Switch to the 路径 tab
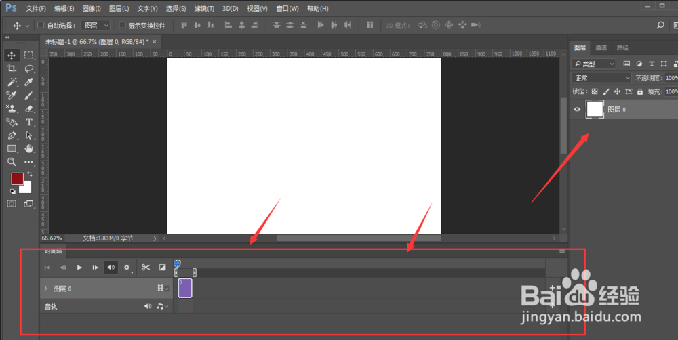The width and height of the screenshot is (678, 340). (x=622, y=47)
